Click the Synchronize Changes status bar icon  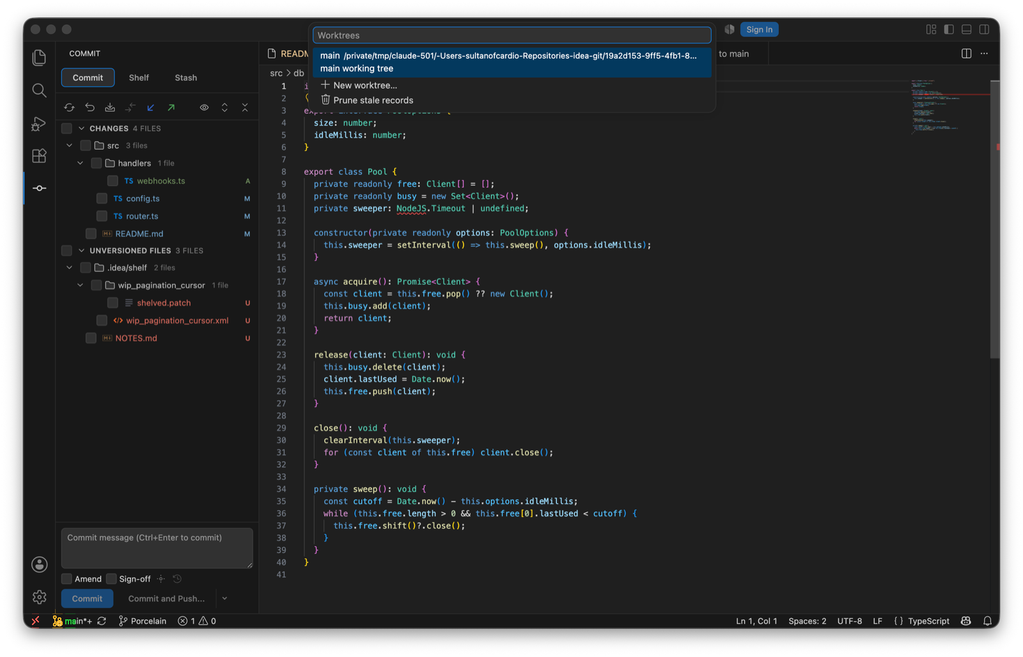(x=102, y=621)
